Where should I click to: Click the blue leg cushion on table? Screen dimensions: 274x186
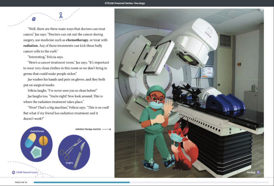coord(225,104)
